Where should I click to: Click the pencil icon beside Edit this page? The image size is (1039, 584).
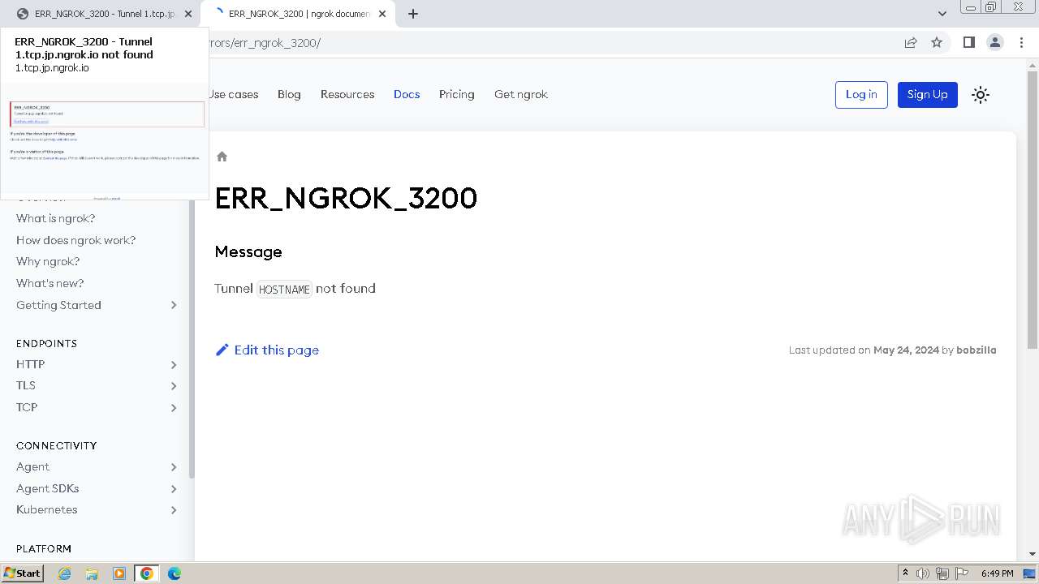222,350
